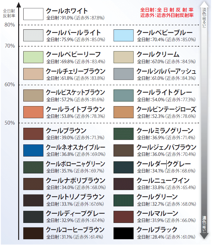Click the クールクリーム beige swatch
The image size is (212, 245).
(x=123, y=57)
